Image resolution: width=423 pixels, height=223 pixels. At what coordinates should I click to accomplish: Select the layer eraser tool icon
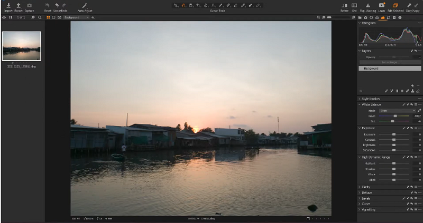(418, 91)
